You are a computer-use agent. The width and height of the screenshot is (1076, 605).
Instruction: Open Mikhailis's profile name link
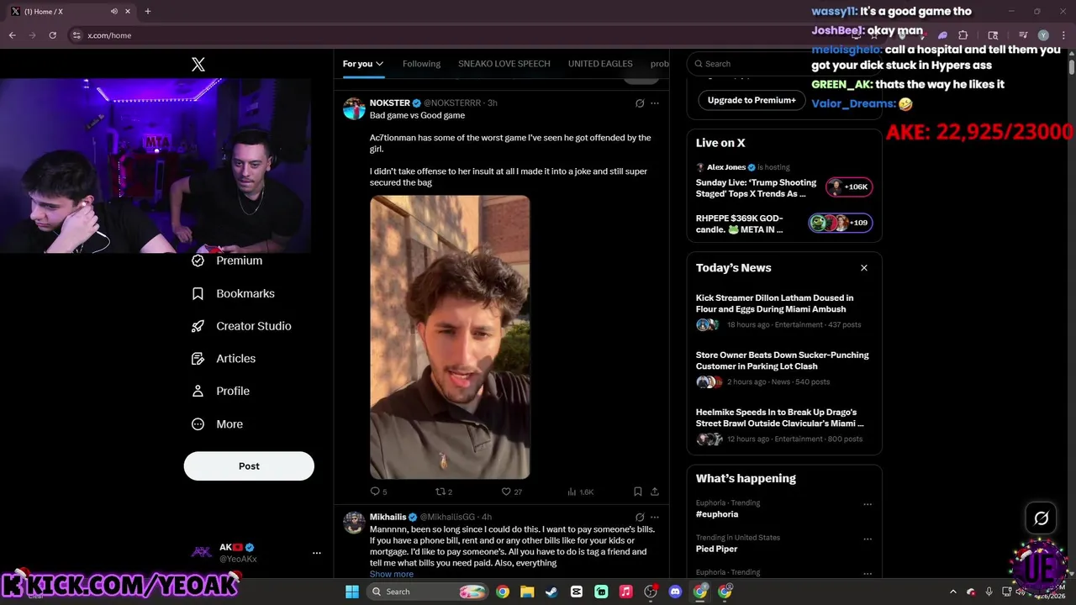[x=388, y=518]
